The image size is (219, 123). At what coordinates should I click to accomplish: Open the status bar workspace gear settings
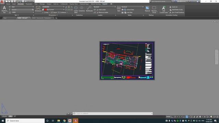(200, 117)
